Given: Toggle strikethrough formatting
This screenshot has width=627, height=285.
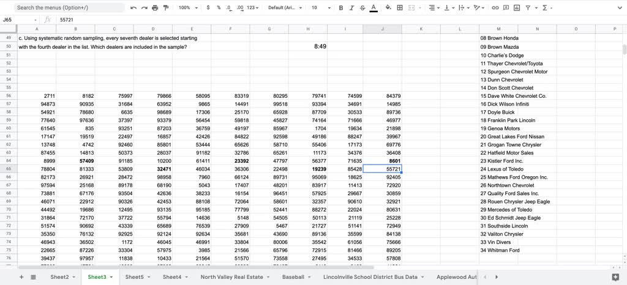Looking at the screenshot, I should [x=362, y=8].
